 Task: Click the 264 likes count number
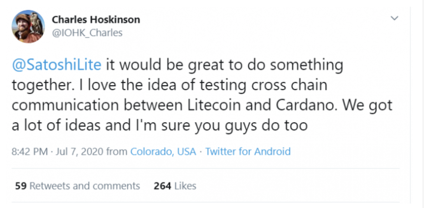(x=162, y=186)
